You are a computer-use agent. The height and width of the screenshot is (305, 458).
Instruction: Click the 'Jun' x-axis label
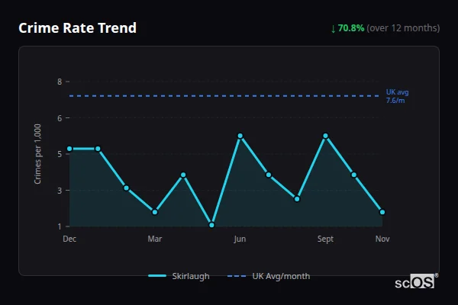click(240, 239)
